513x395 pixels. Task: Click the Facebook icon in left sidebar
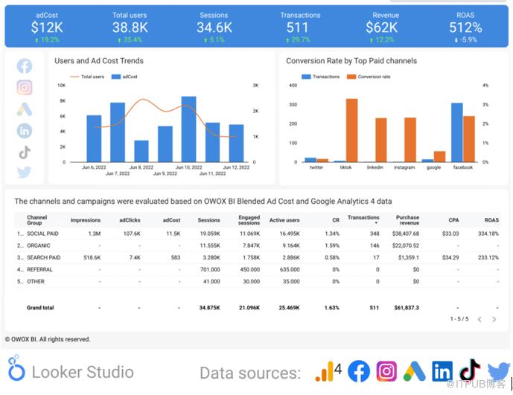pyautogui.click(x=25, y=67)
